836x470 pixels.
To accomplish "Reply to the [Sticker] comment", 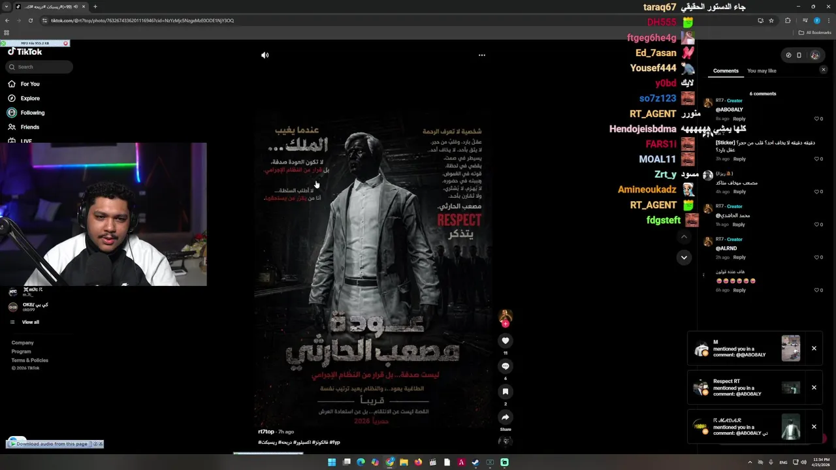I will pos(739,159).
